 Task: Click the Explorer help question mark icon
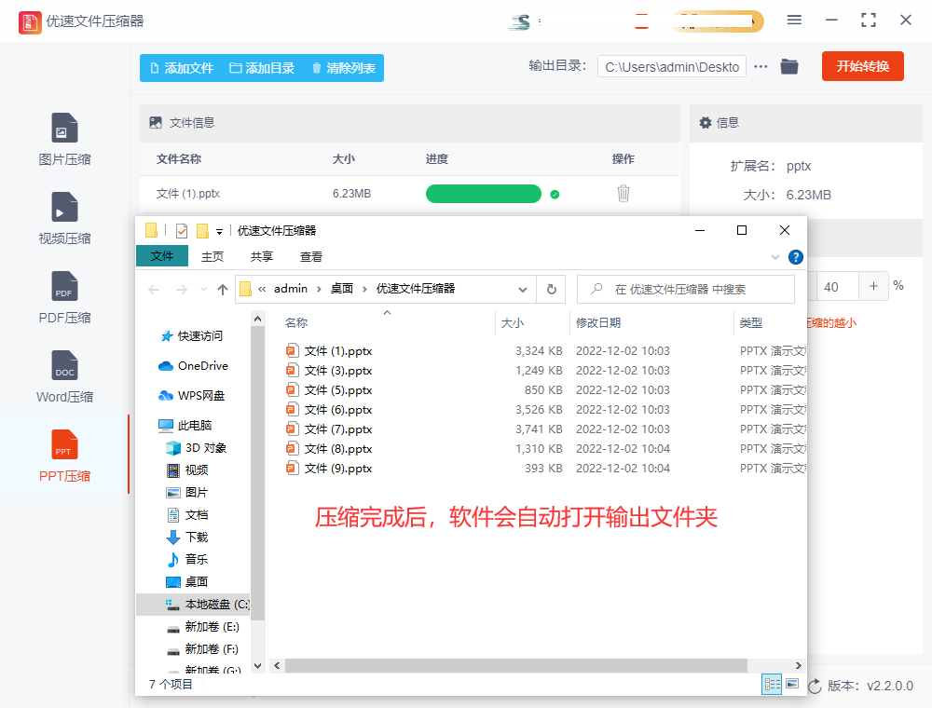[795, 257]
